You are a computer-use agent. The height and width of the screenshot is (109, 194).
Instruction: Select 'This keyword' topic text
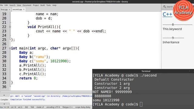coord(172,29)
